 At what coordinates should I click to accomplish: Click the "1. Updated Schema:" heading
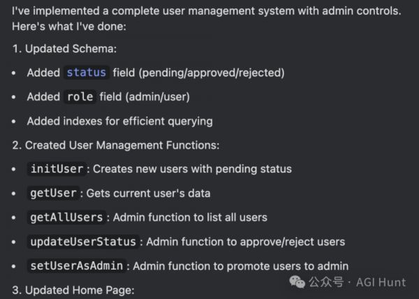click(63, 49)
